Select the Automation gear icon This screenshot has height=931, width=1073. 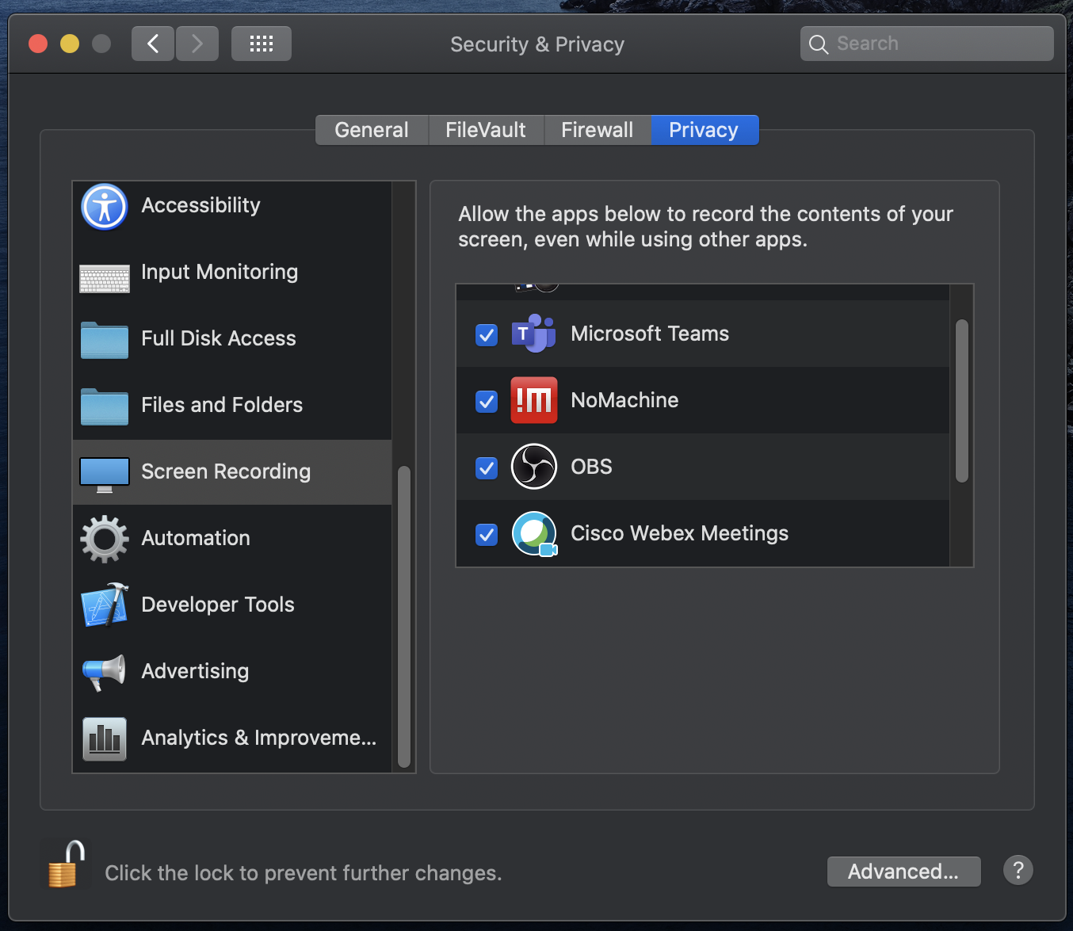[x=105, y=539]
